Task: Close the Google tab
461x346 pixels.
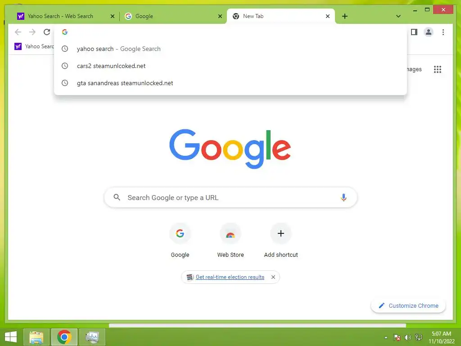Action: (x=220, y=16)
